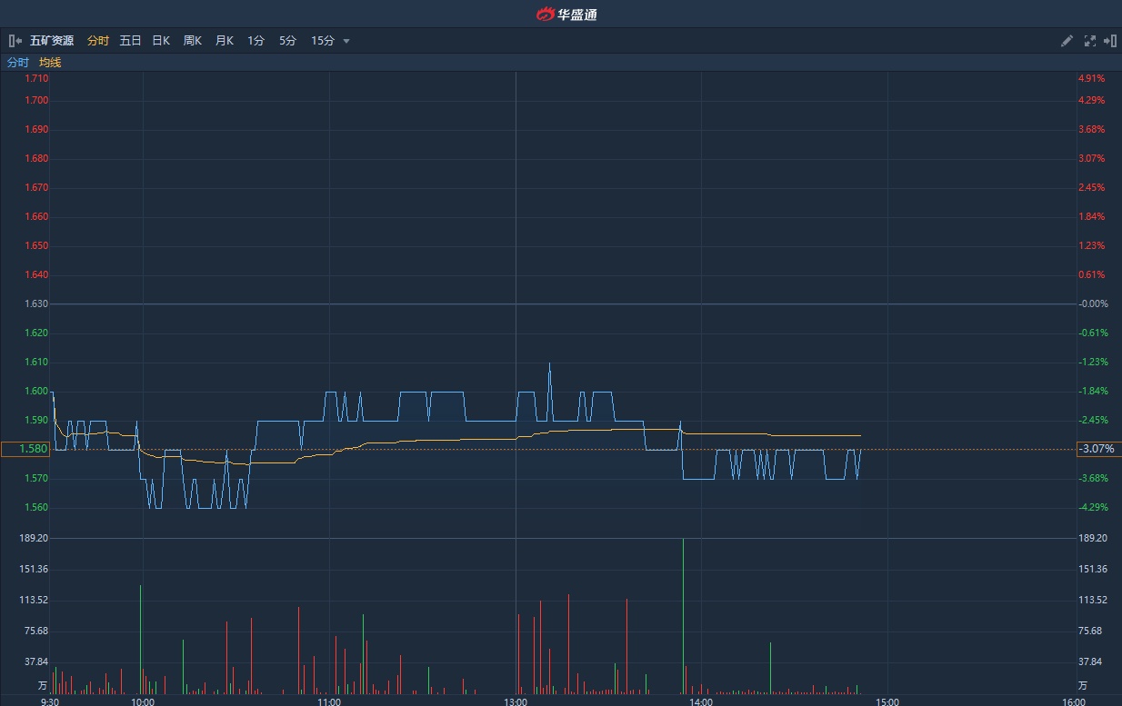The height and width of the screenshot is (706, 1122).
Task: Toggle the 均线 average line legend
Action: pyautogui.click(x=50, y=63)
